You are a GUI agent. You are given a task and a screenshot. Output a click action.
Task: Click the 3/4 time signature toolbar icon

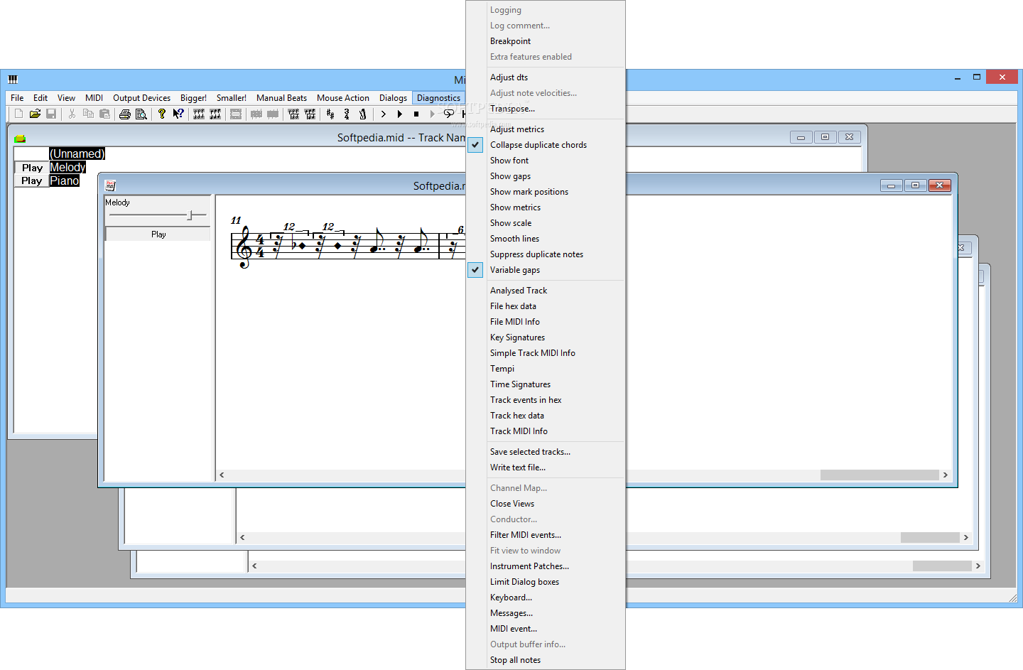pyautogui.click(x=347, y=114)
